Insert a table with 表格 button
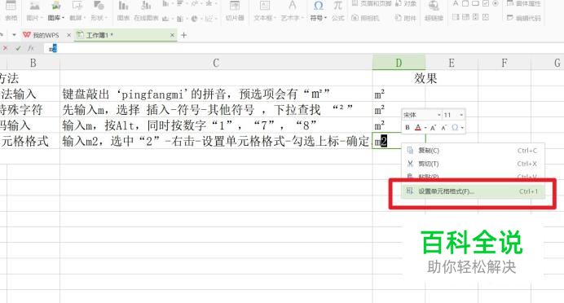This screenshot has width=564, height=303. [x=11, y=11]
